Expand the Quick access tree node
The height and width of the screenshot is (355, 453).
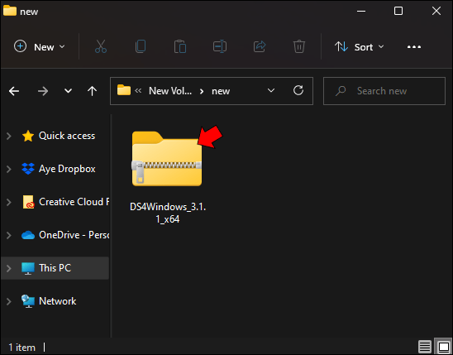9,136
